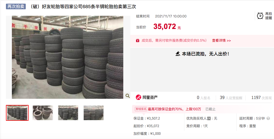The width and height of the screenshot is (274, 139).
Task: Click the 再次拍卖 tag label
Action: [16, 6]
